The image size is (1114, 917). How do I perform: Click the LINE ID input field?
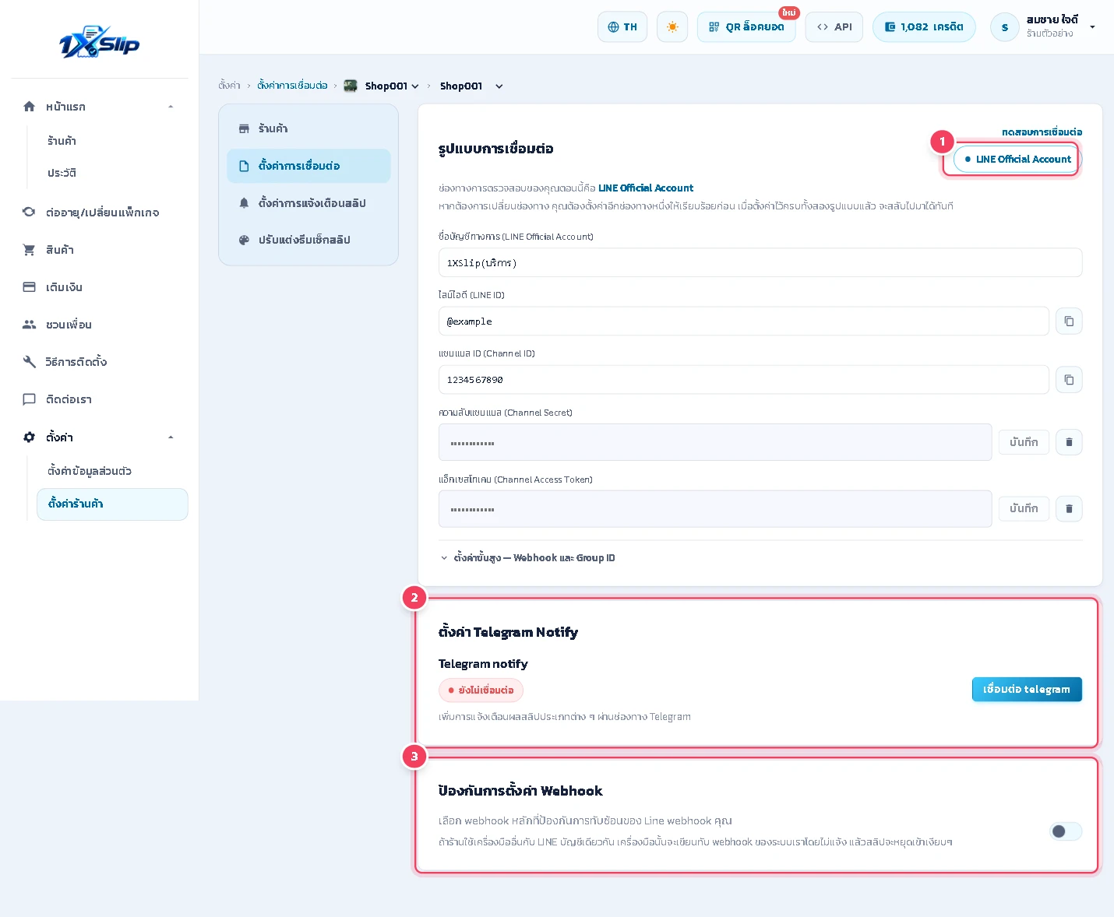point(743,321)
